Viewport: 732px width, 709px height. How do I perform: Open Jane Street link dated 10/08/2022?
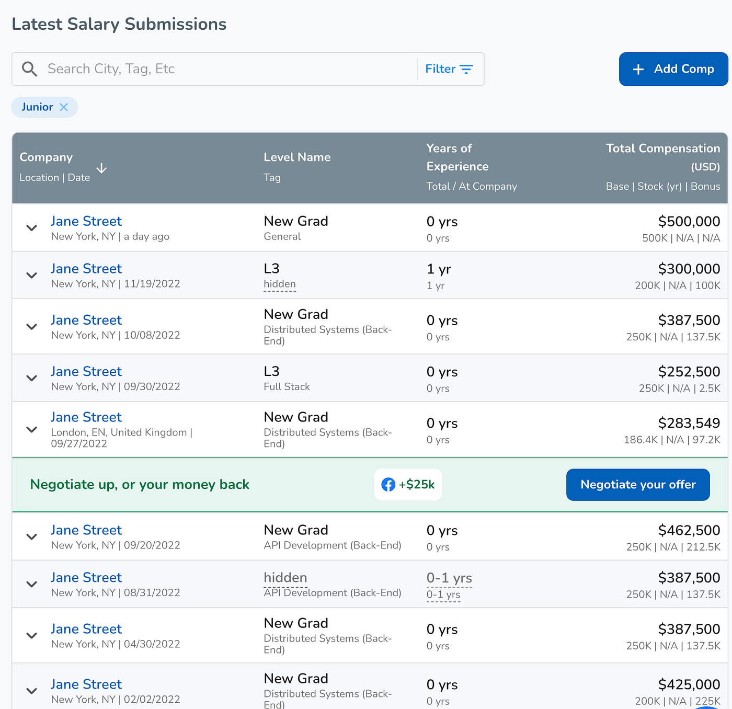[x=86, y=320]
